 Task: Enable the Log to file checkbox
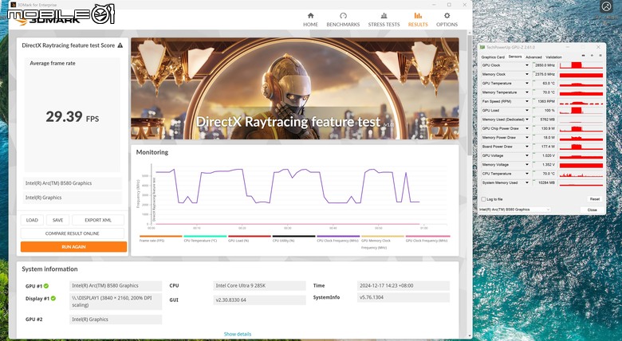(483, 199)
